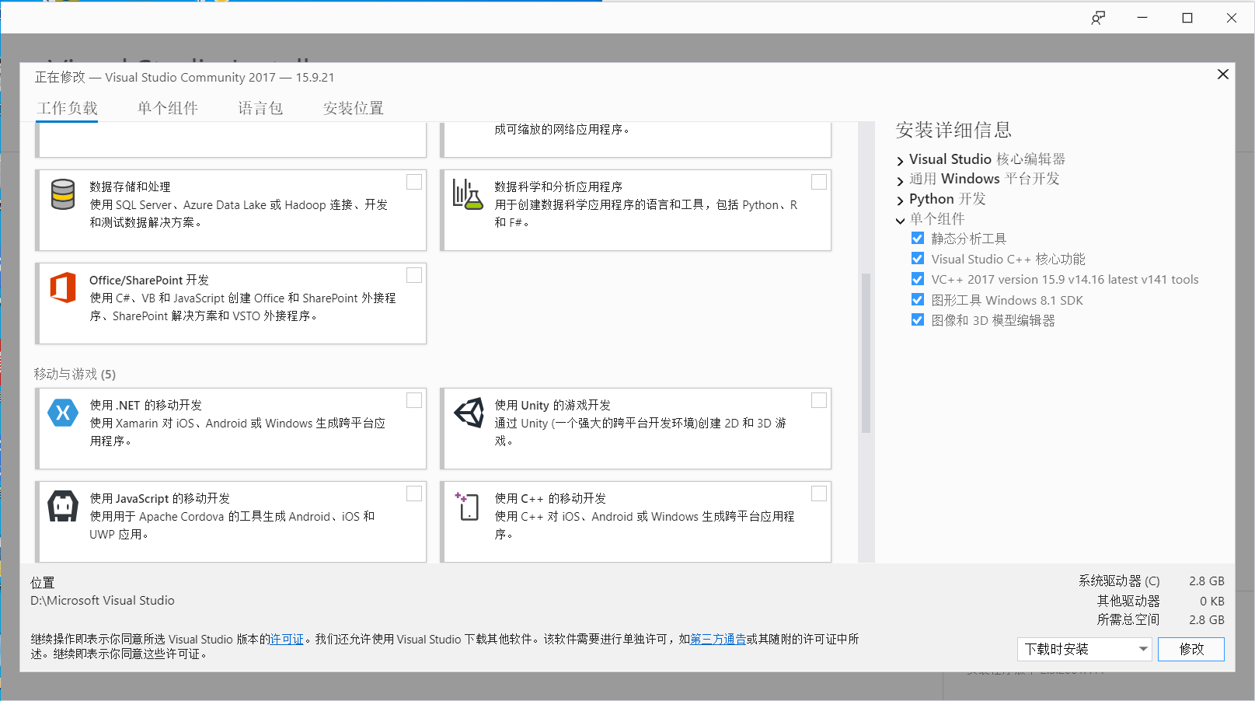Expand Visual Studio 核心编辑器 details
1255x701 pixels.
(900, 161)
